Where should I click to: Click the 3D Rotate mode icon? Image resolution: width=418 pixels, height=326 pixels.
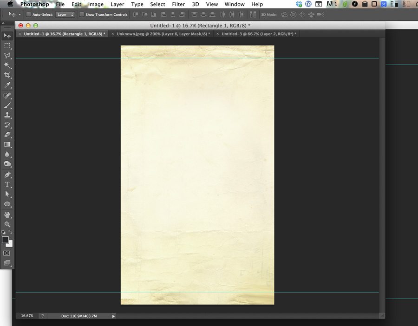pos(284,14)
